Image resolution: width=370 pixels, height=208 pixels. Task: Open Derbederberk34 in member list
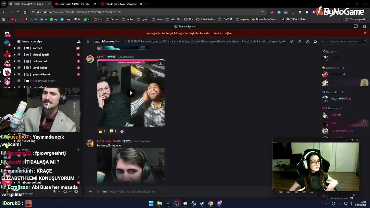point(344,131)
